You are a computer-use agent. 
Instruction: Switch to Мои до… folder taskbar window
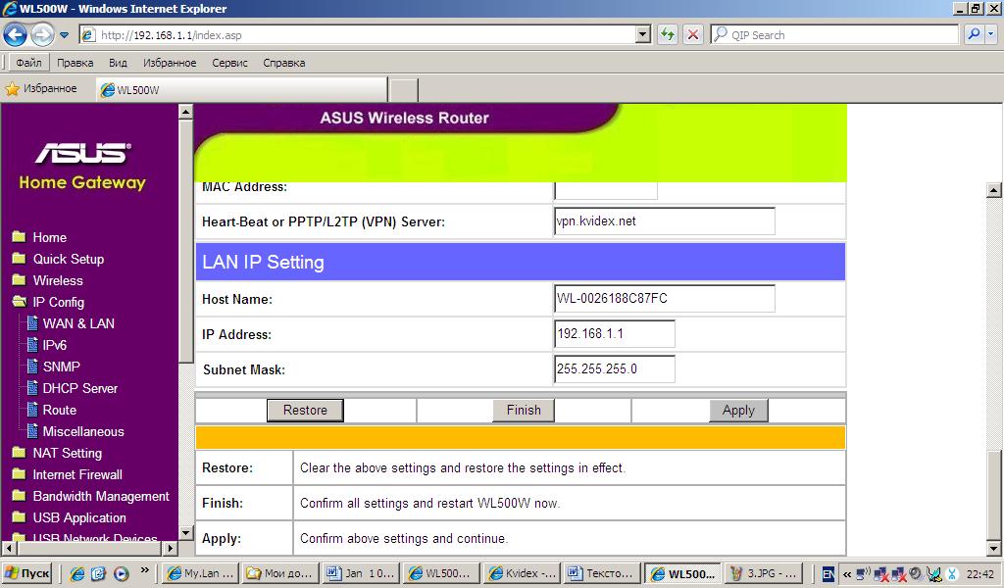(281, 573)
